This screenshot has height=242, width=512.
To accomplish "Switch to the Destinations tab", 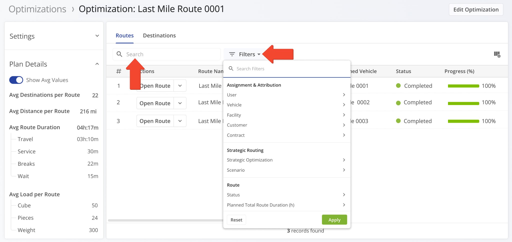I will (159, 35).
